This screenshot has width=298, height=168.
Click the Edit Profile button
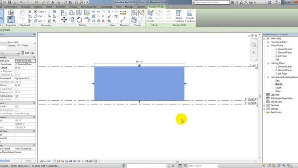point(150,16)
